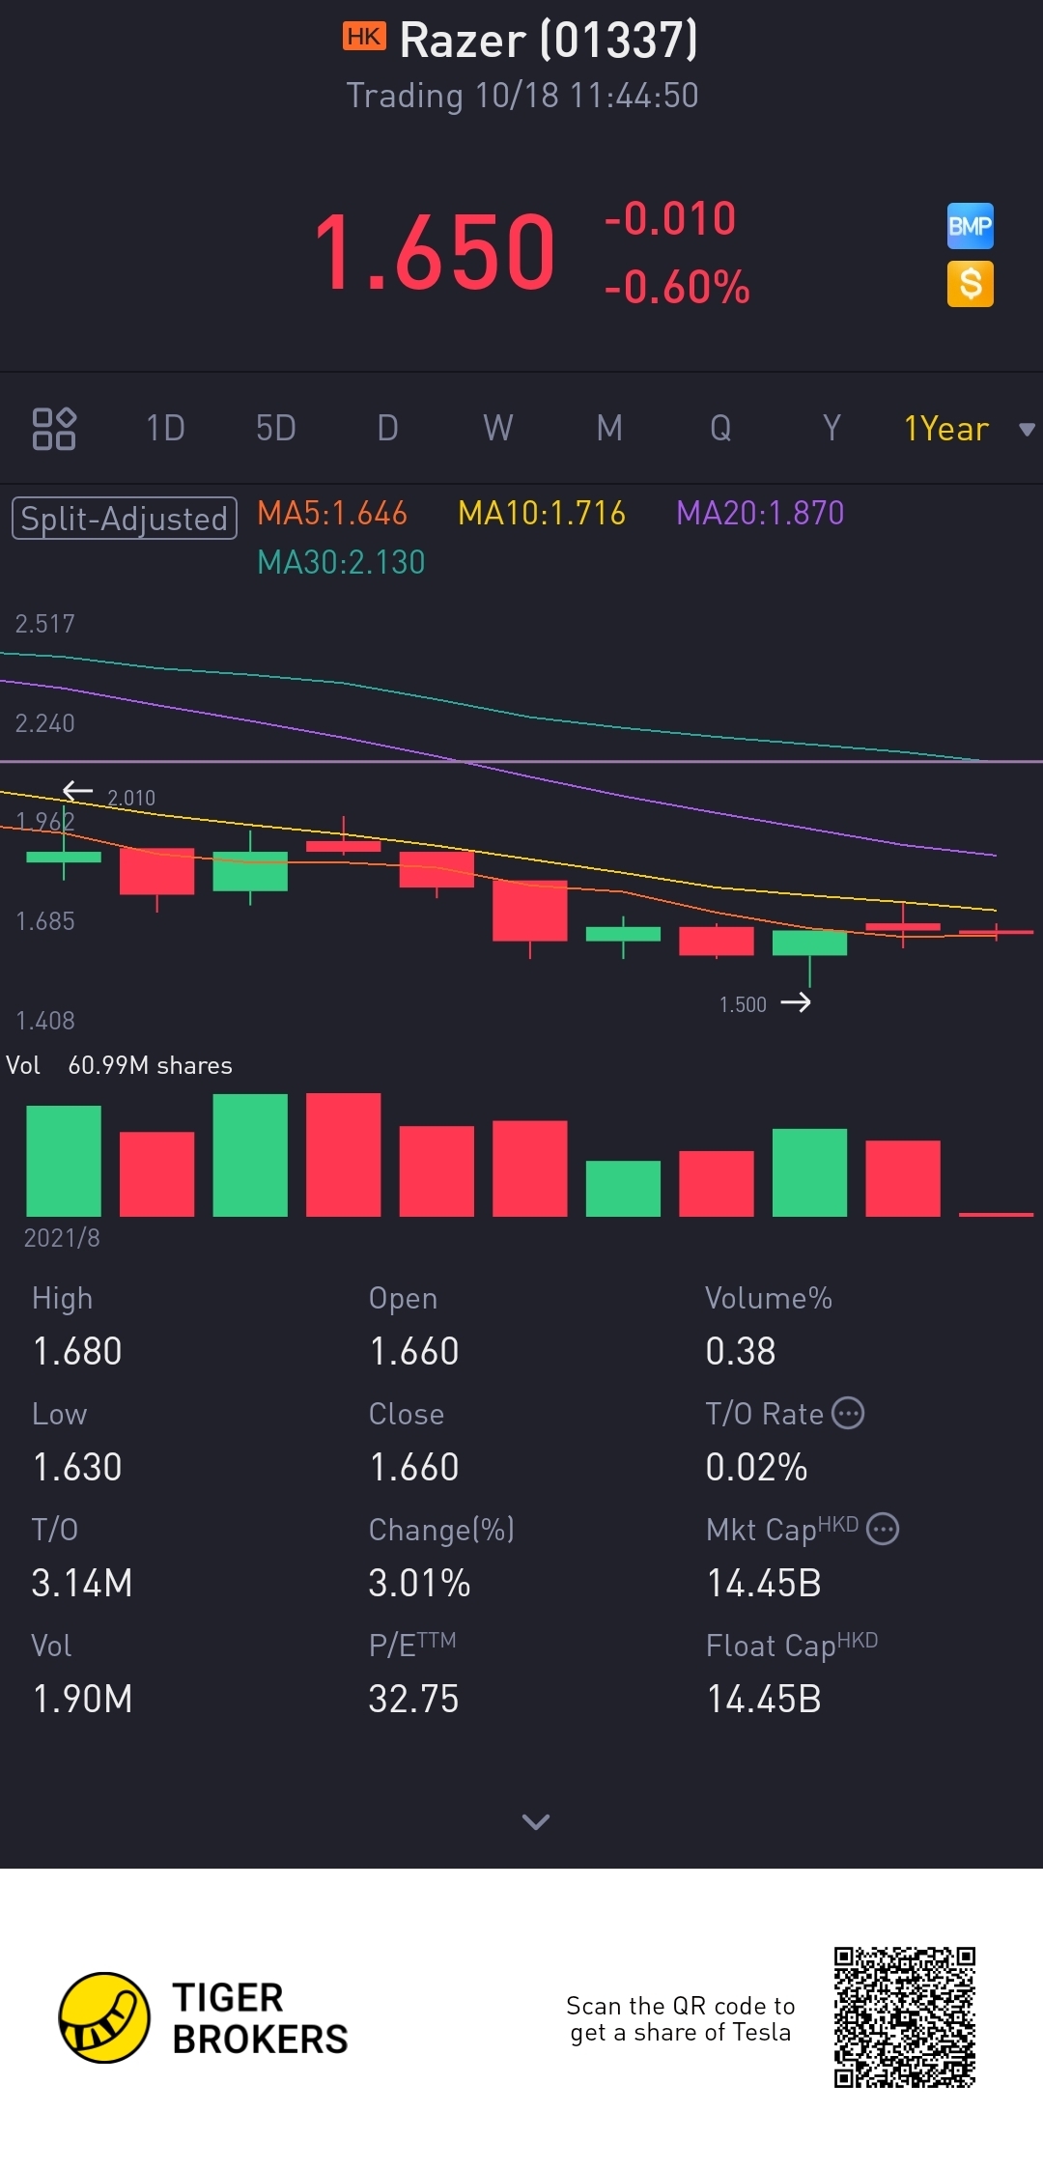
Task: Tap the Vol value 1.90M
Action: 82,1699
